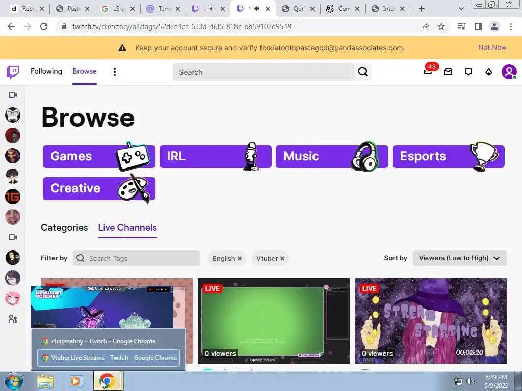The width and height of the screenshot is (522, 391).
Task: Expand the Chrome tab search chevron
Action: (x=461, y=9)
